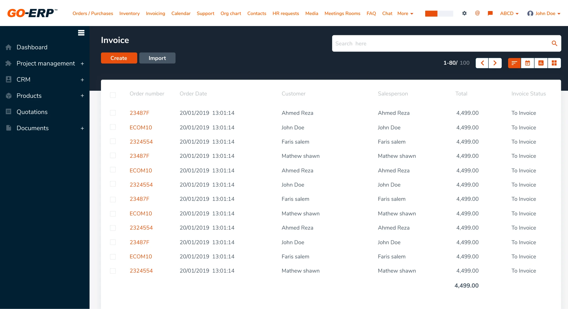Expand Project management submenu

coord(82,64)
